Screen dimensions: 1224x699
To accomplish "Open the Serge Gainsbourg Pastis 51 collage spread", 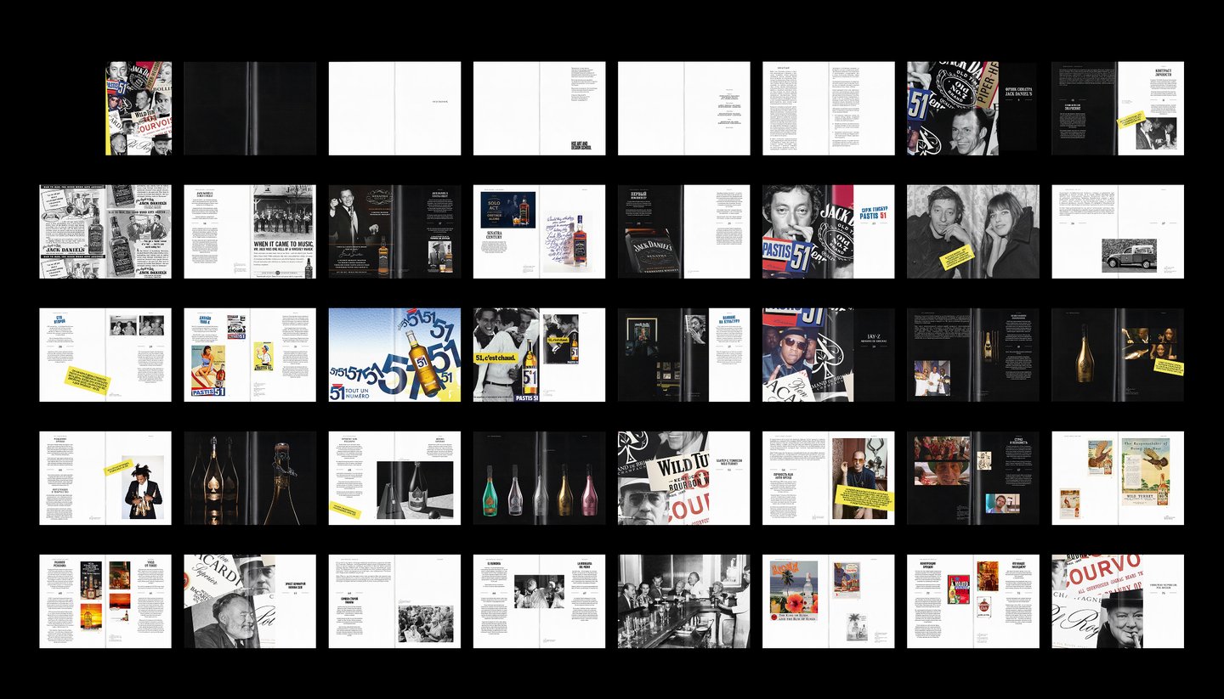I will (829, 232).
